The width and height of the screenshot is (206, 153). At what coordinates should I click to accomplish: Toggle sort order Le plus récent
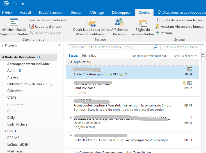(x=185, y=56)
